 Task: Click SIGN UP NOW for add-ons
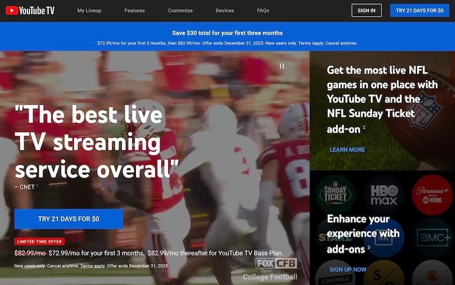click(x=348, y=270)
